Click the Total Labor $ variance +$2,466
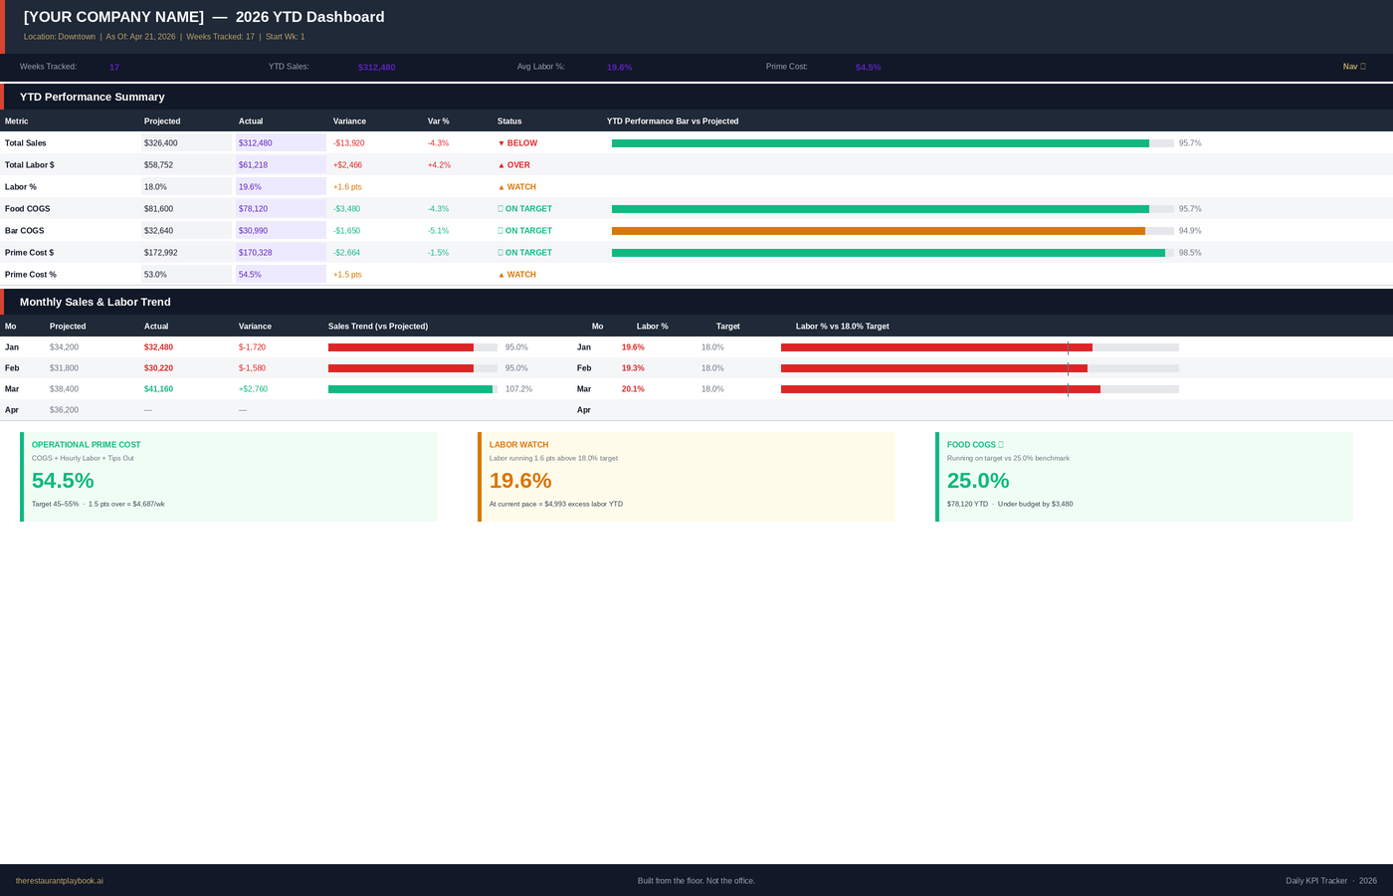Image resolution: width=1393 pixels, height=896 pixels. coord(348,165)
